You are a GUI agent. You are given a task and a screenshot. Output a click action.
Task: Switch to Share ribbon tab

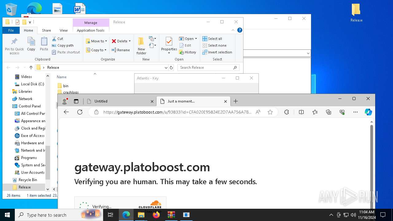click(x=46, y=30)
